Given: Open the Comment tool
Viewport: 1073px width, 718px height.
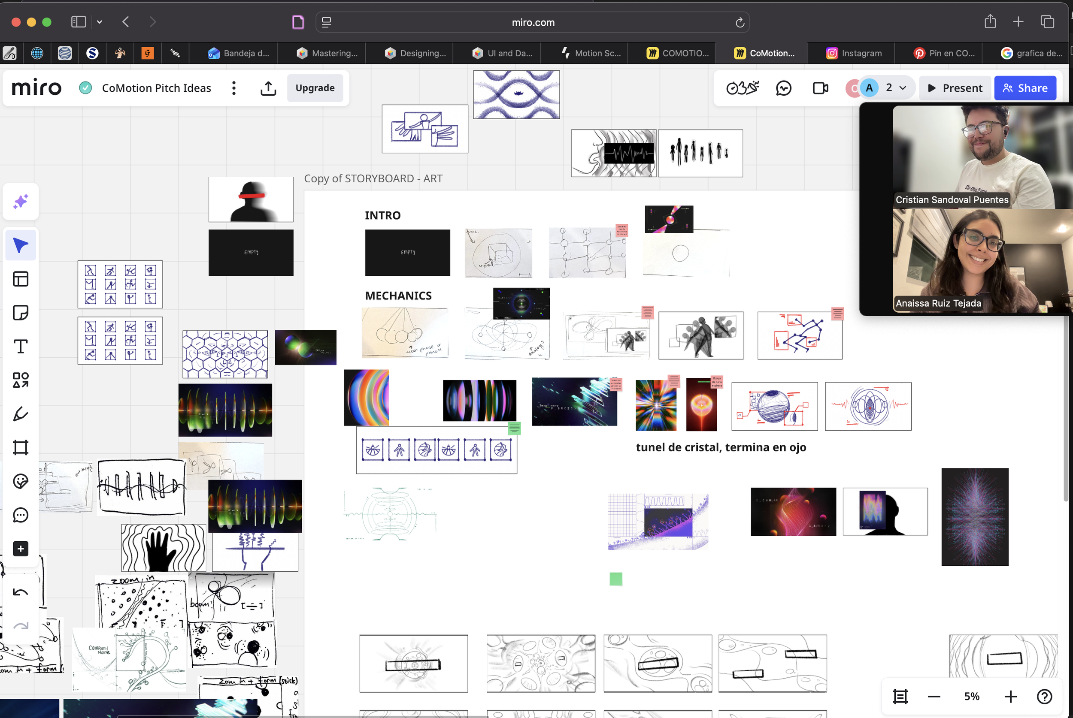Looking at the screenshot, I should (21, 515).
